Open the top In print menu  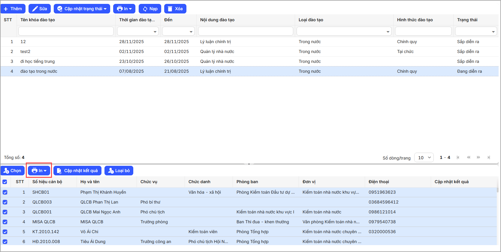pyautogui.click(x=124, y=9)
